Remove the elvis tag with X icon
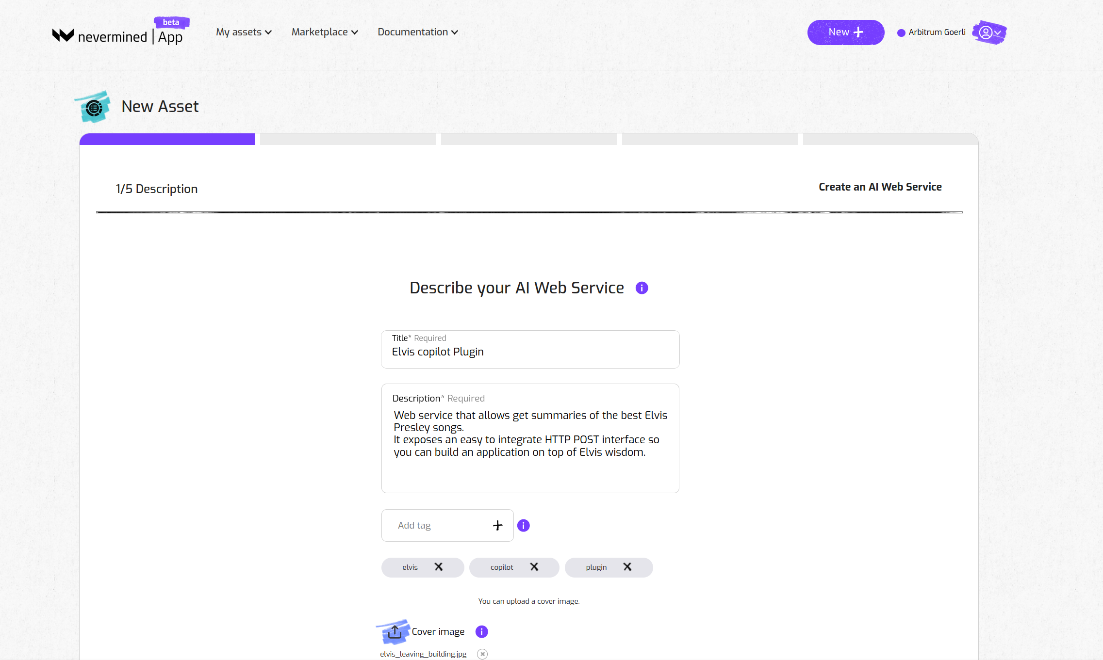 pyautogui.click(x=438, y=567)
